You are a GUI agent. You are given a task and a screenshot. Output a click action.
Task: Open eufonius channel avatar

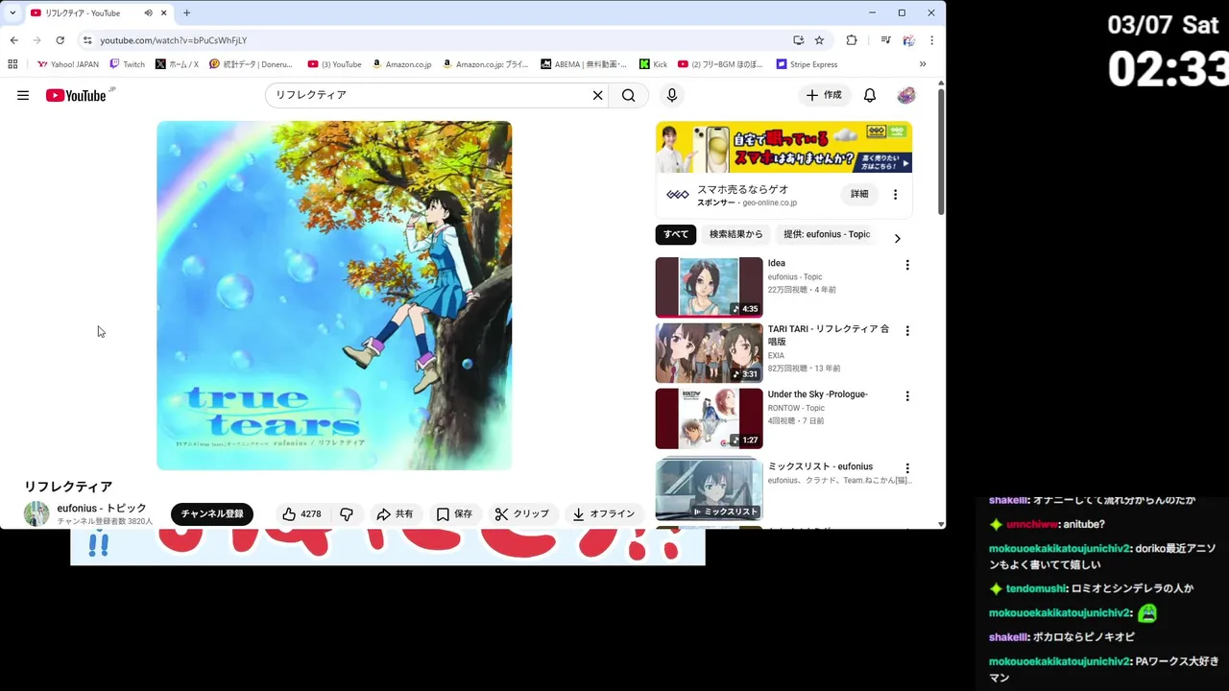[x=36, y=513]
